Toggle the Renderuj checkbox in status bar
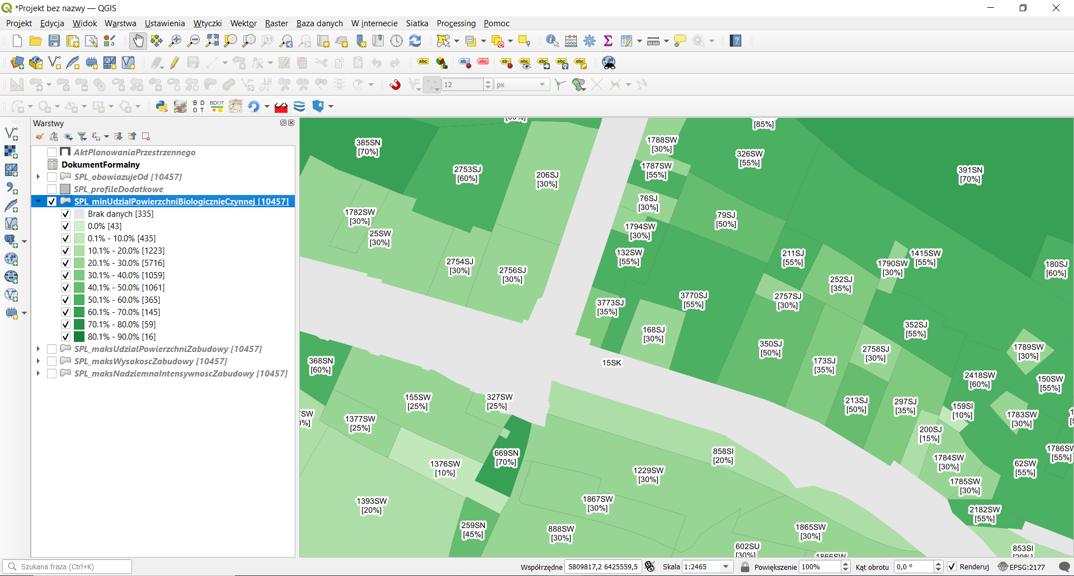 [952, 567]
